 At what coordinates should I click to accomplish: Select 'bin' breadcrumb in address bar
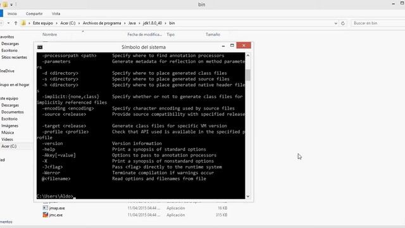point(172,23)
